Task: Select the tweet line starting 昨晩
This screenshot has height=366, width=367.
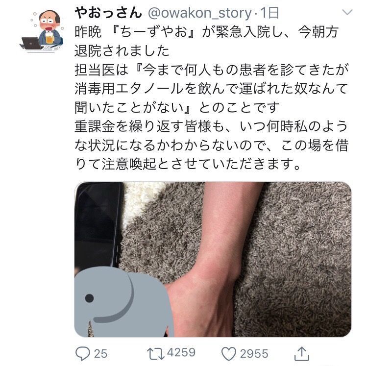Action: 207,32
